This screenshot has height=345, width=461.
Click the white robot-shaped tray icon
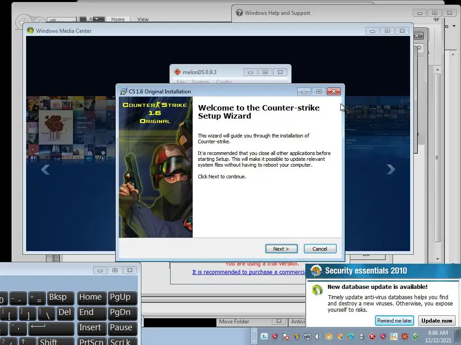pos(362,336)
